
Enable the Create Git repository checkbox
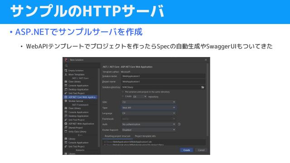pyautogui.click(x=123, y=96)
